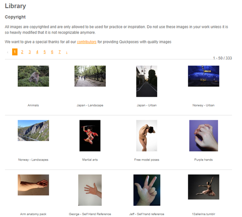Click George - Self Hand Reference label
The height and width of the screenshot is (217, 242).
tap(90, 214)
